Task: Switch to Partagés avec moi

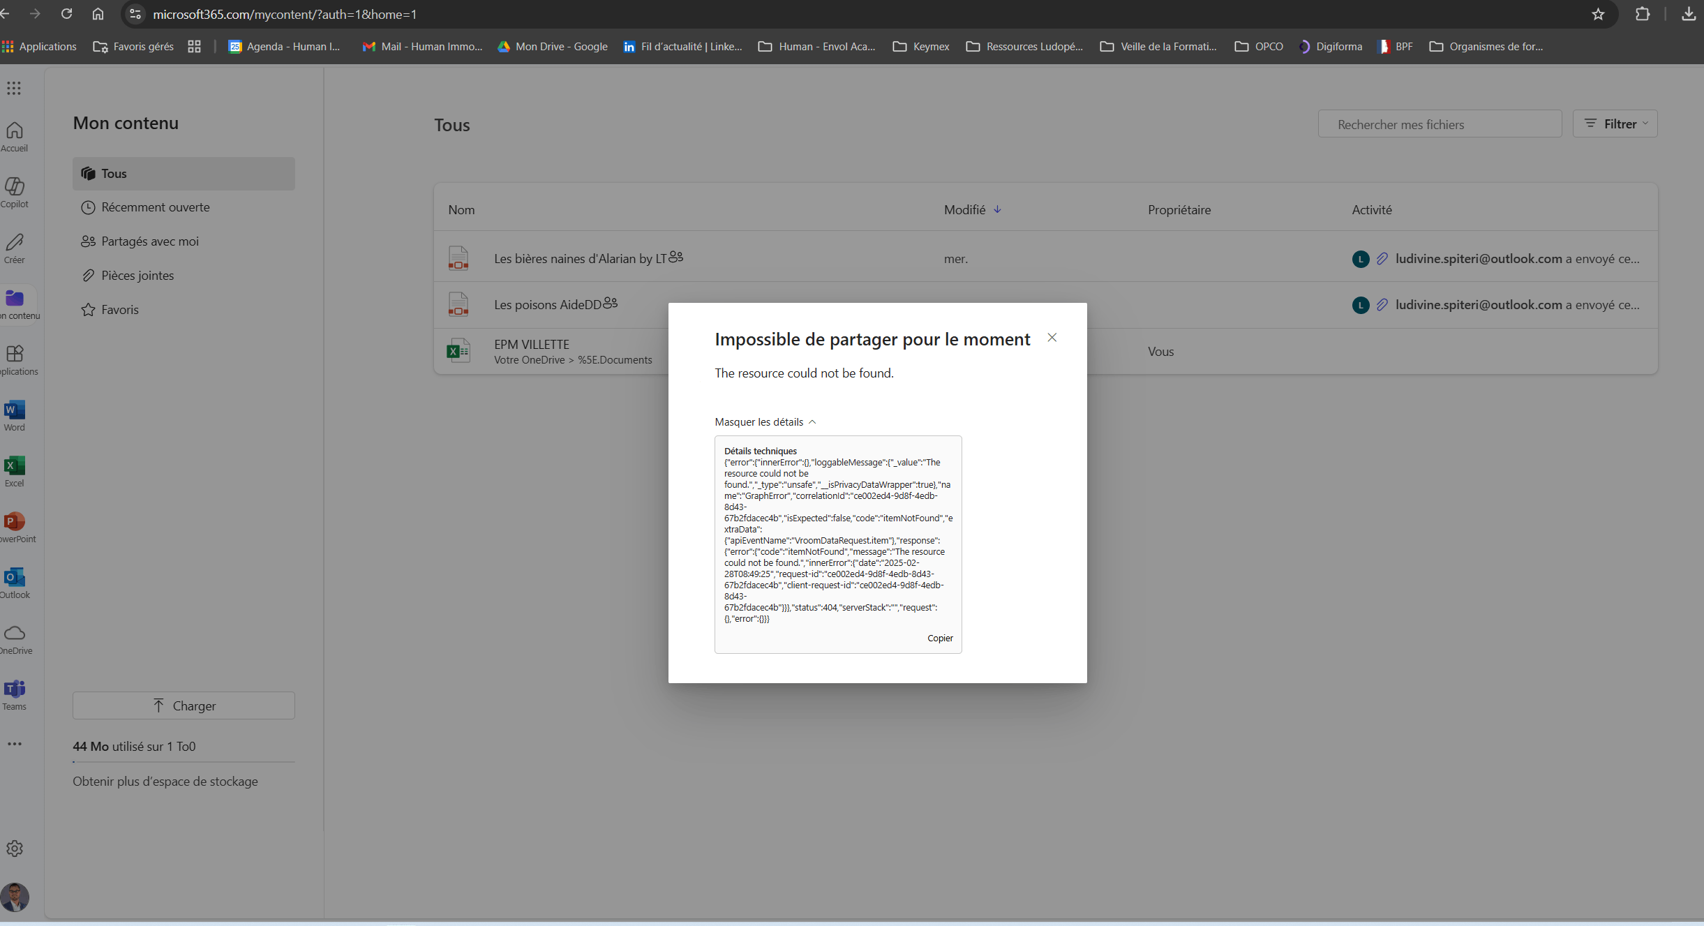Action: pos(149,241)
